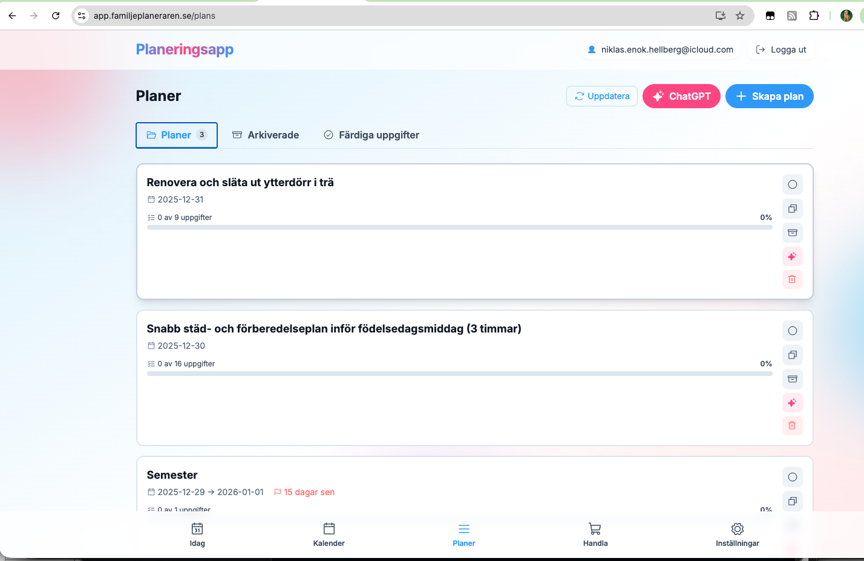Refresh plans with Uppdatera

coord(601,96)
